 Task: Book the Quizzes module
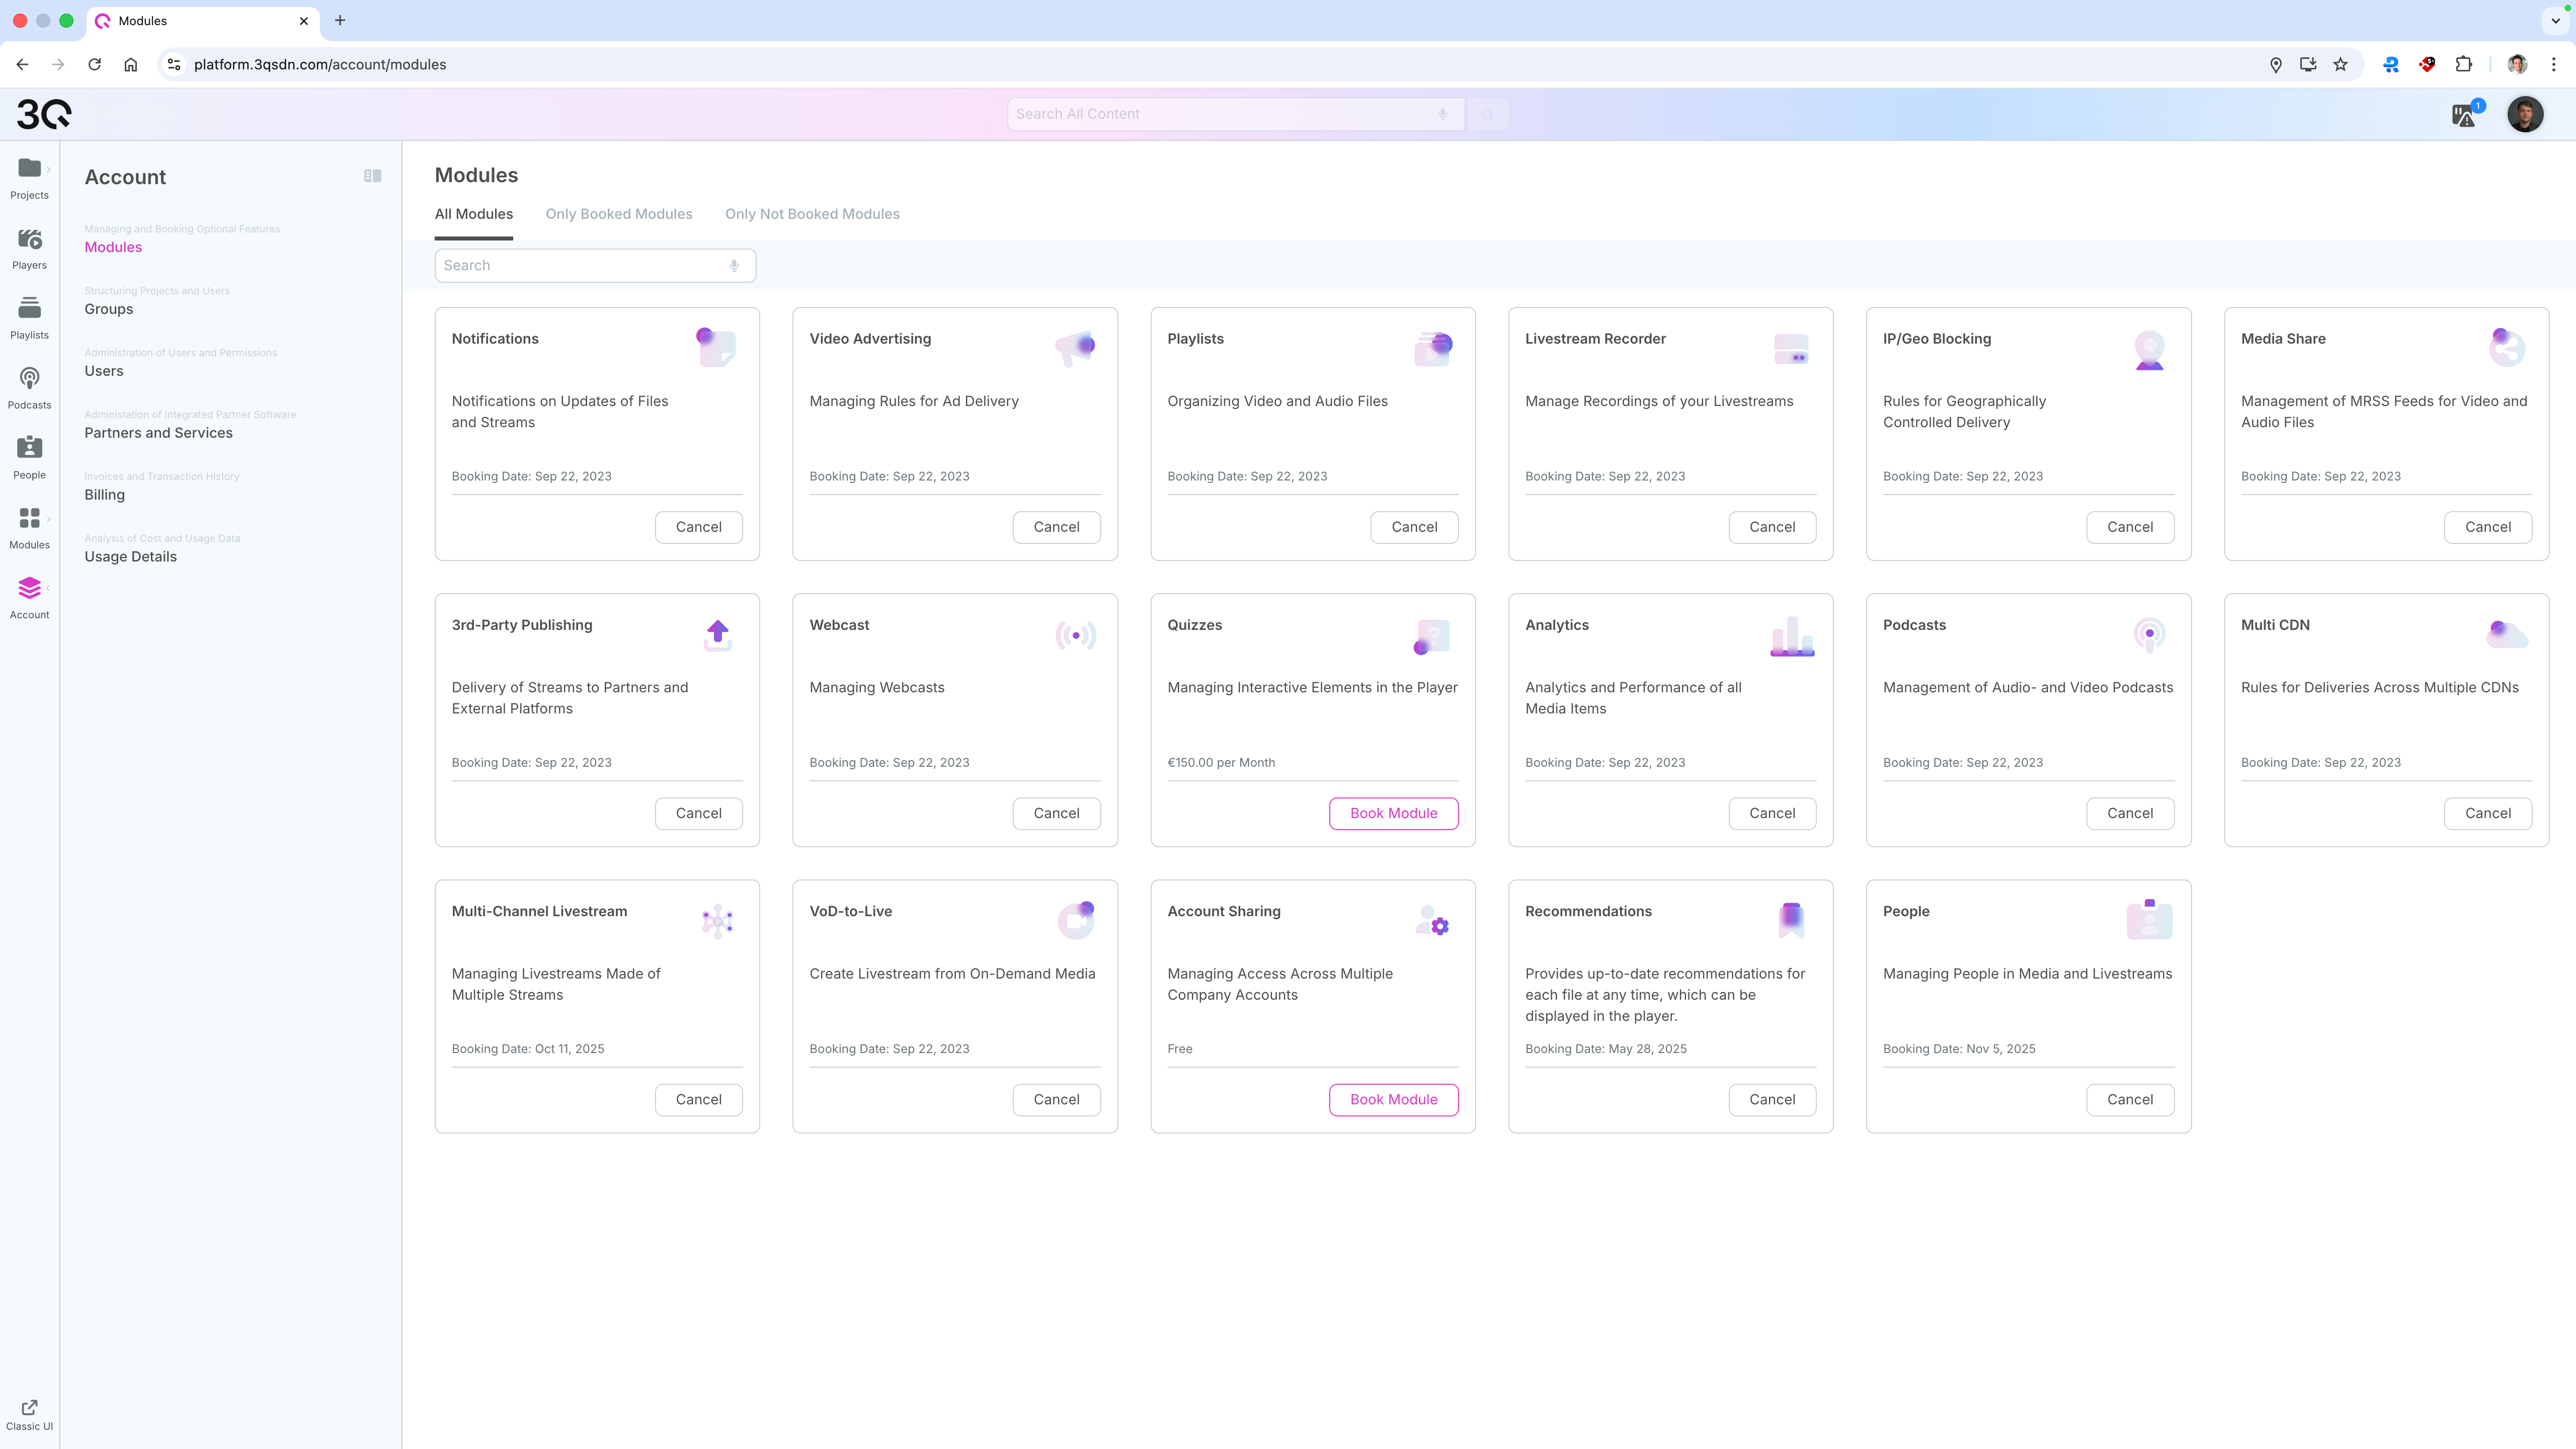point(1392,813)
